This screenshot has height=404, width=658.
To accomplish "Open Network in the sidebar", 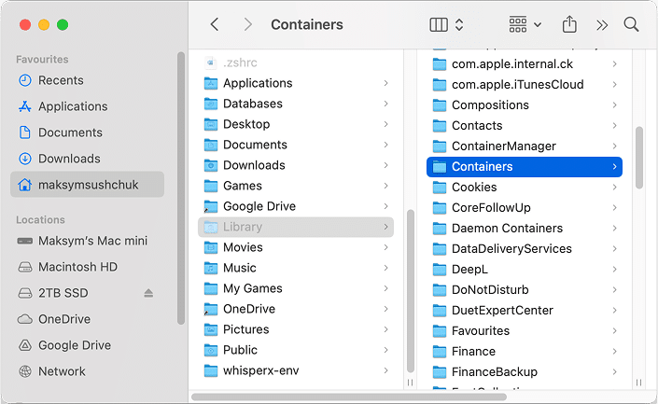I will (88, 370).
